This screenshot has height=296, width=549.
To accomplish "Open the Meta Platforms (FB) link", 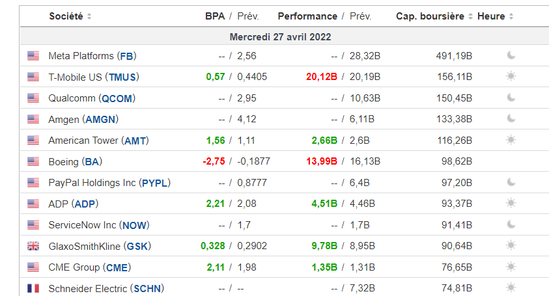I will point(92,56).
